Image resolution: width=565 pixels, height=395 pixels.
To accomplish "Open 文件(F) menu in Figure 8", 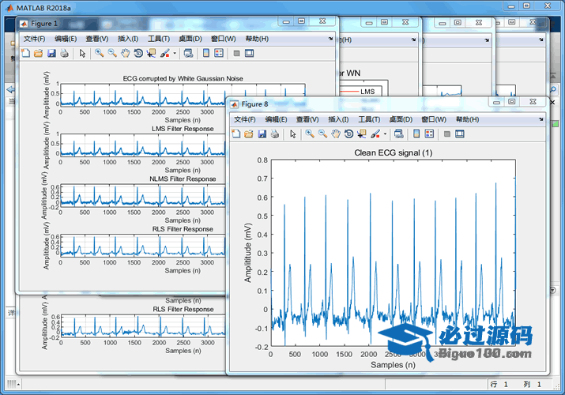I will pyautogui.click(x=245, y=119).
